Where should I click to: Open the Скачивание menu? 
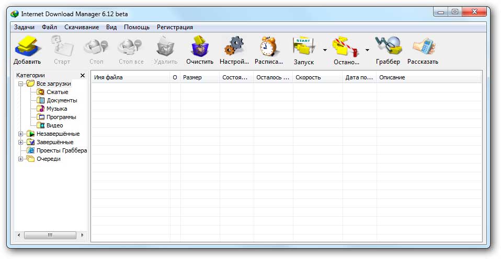pyautogui.click(x=82, y=27)
